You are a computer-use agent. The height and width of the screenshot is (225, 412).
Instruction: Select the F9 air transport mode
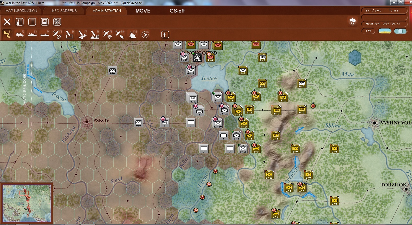click(107, 34)
